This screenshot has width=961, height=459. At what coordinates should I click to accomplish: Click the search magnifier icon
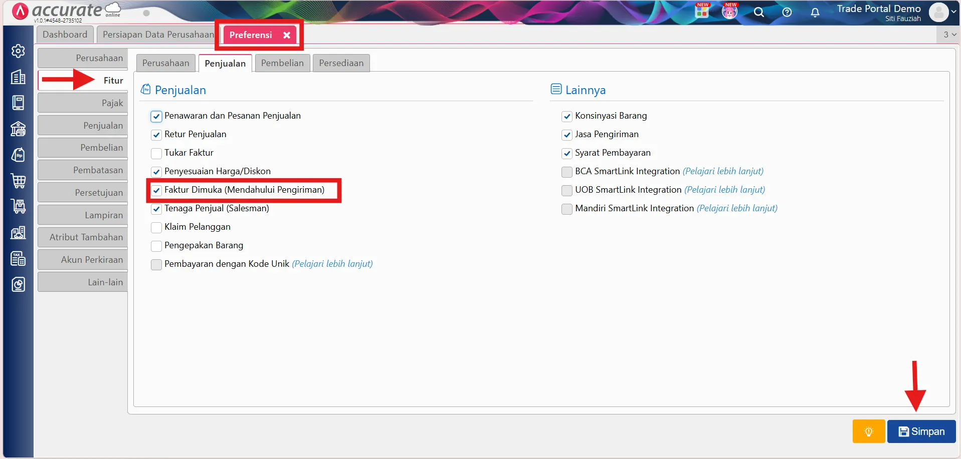[x=759, y=12]
